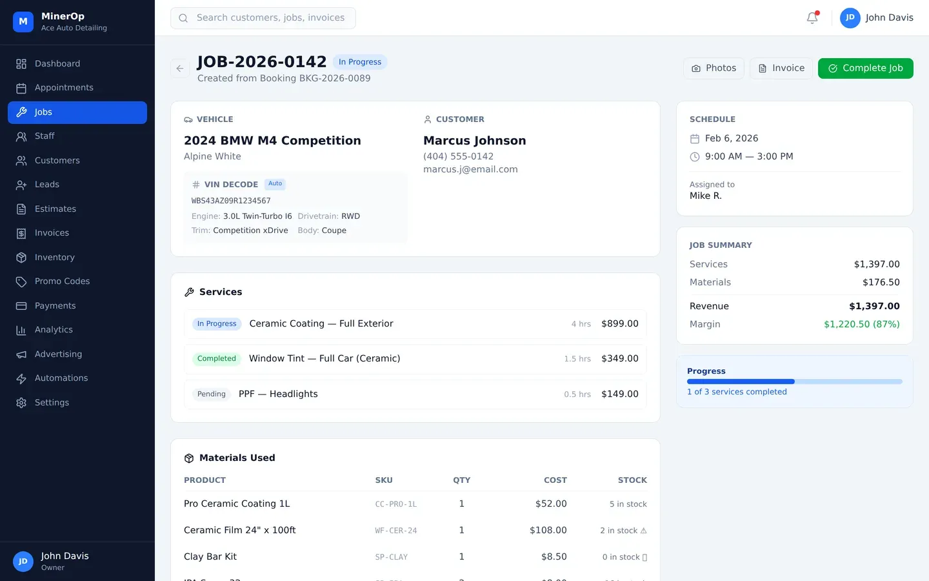Select the Automations lightning icon in sidebar

pos(23,378)
